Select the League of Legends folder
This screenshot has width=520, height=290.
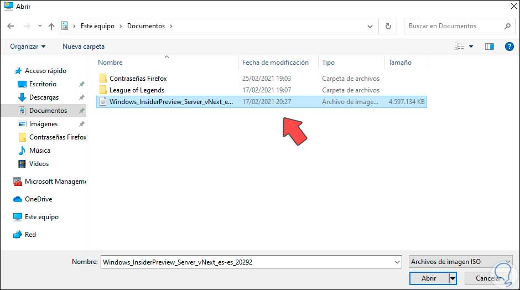click(x=137, y=90)
